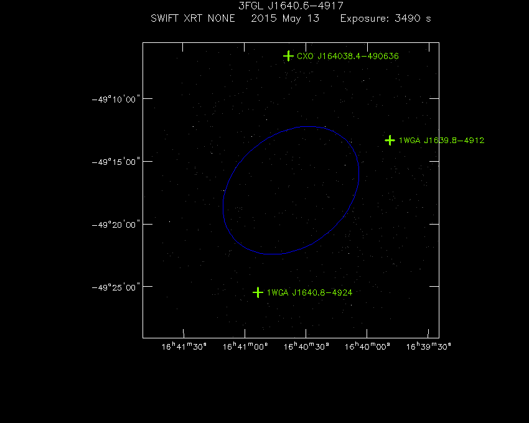Select the CXO J164038.4-490636 source label
The width and height of the screenshot is (529, 423).
pos(347,56)
